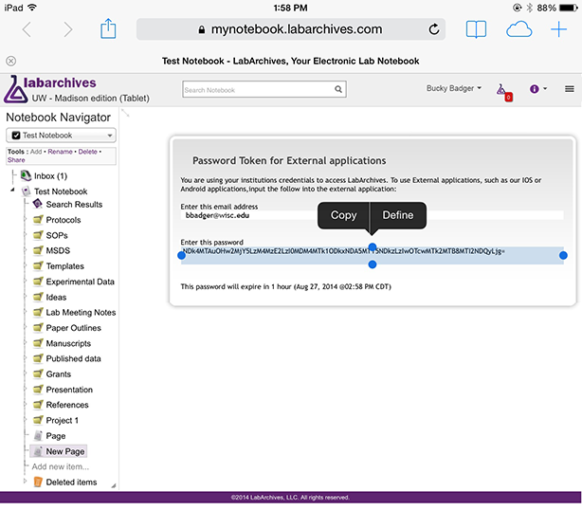The image size is (582, 510).
Task: Click the Search Notebook input field
Action: [264, 89]
